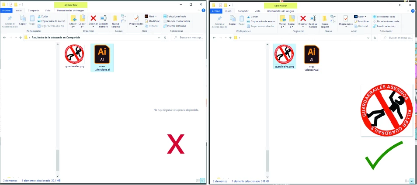Expand address bar history dropdown in left window

(159, 38)
